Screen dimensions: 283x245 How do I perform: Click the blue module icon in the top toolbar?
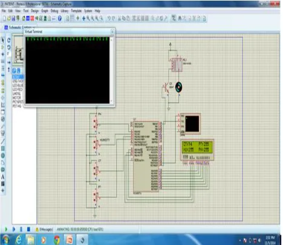[28, 19]
